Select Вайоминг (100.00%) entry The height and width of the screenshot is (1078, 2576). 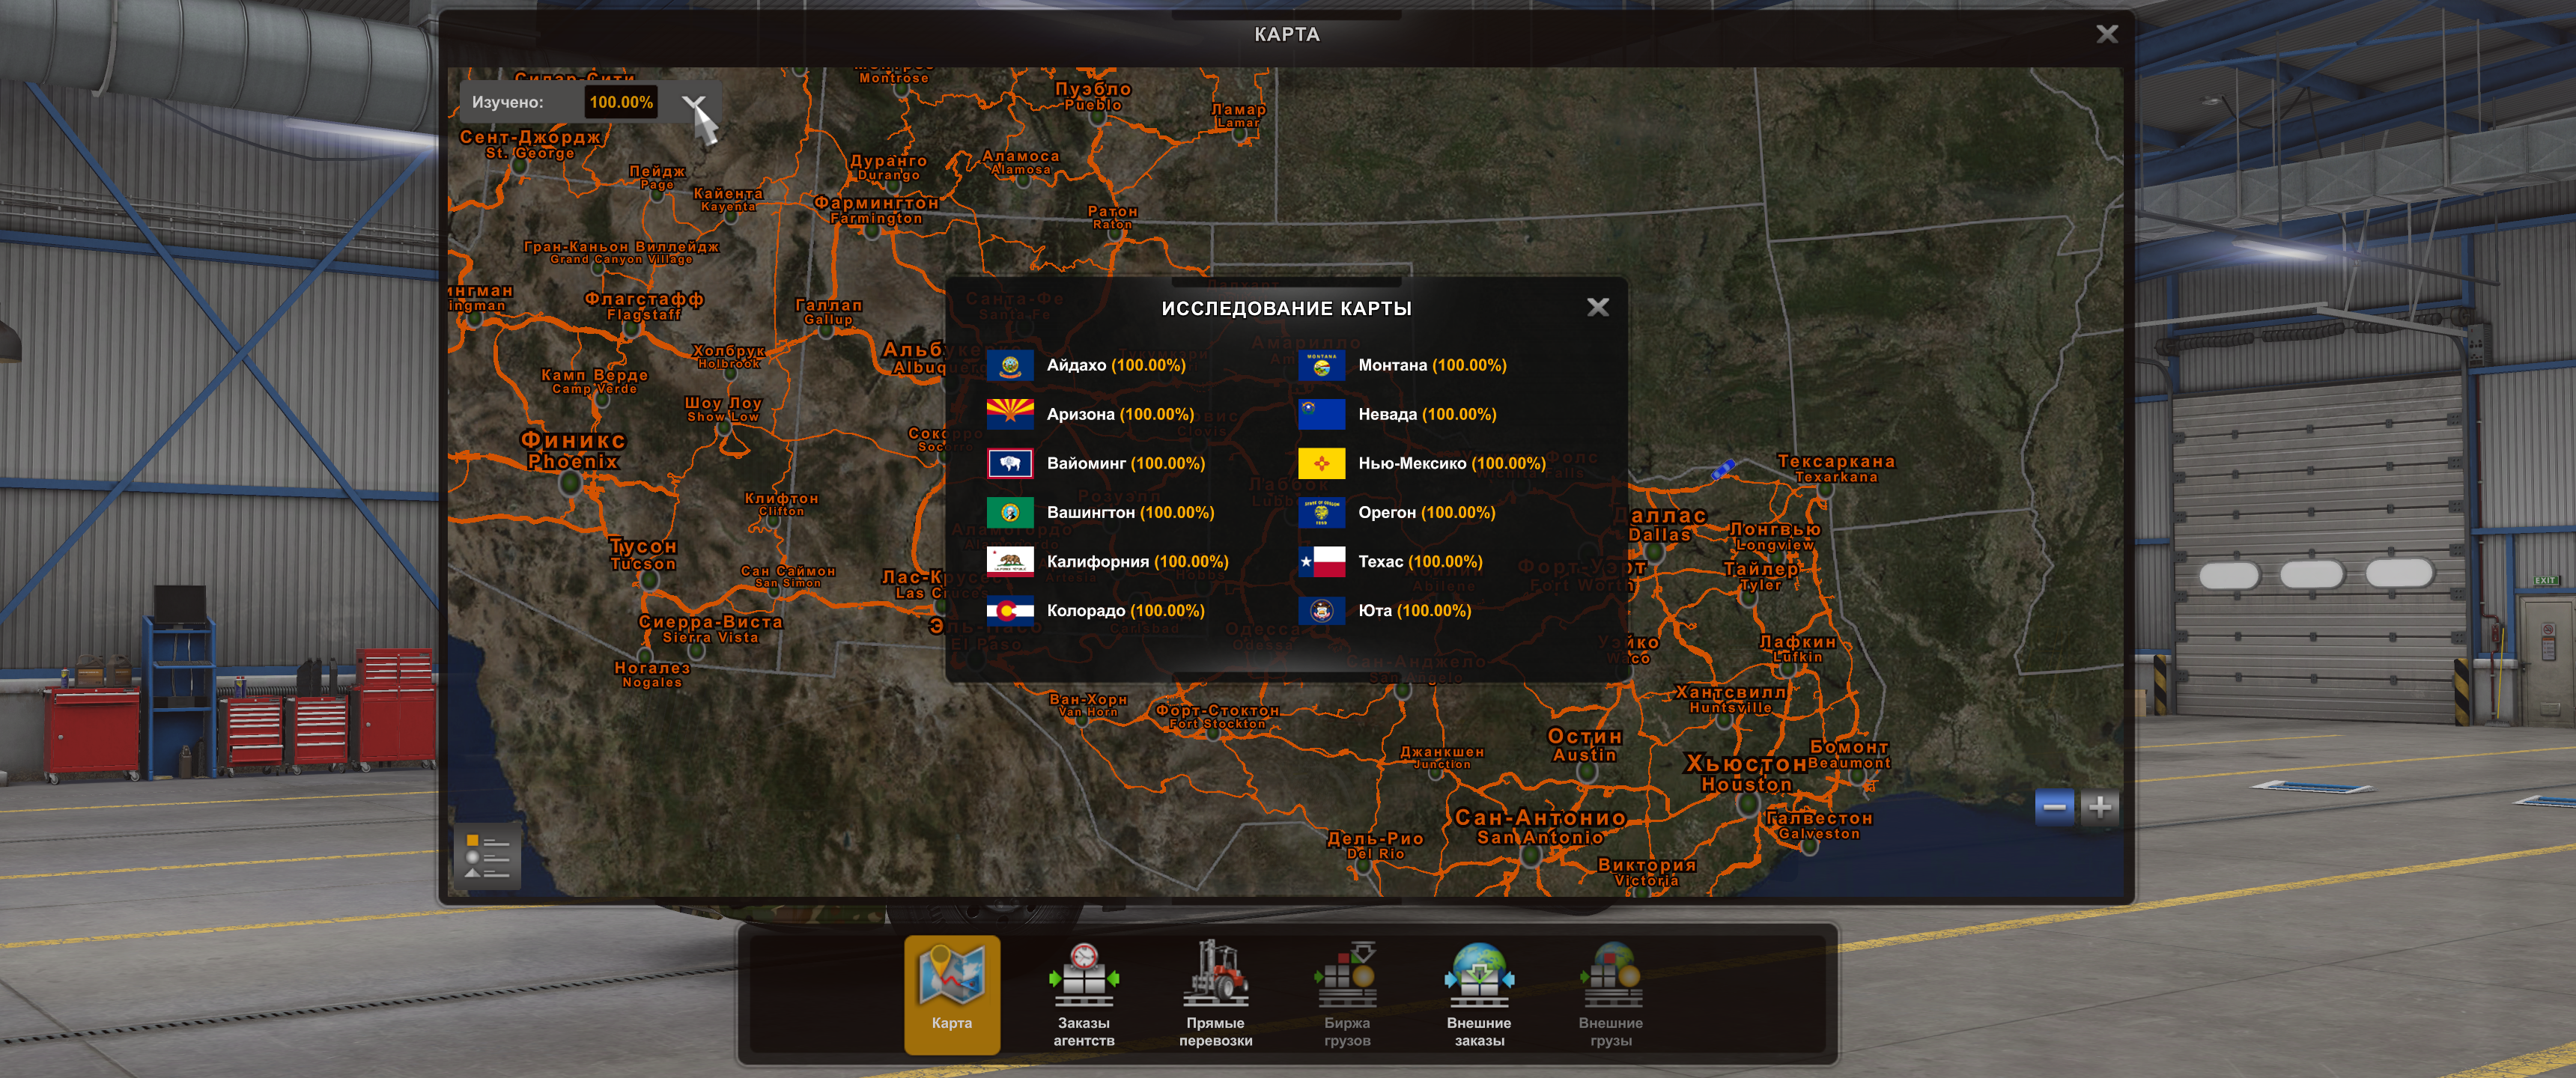[x=1126, y=463]
